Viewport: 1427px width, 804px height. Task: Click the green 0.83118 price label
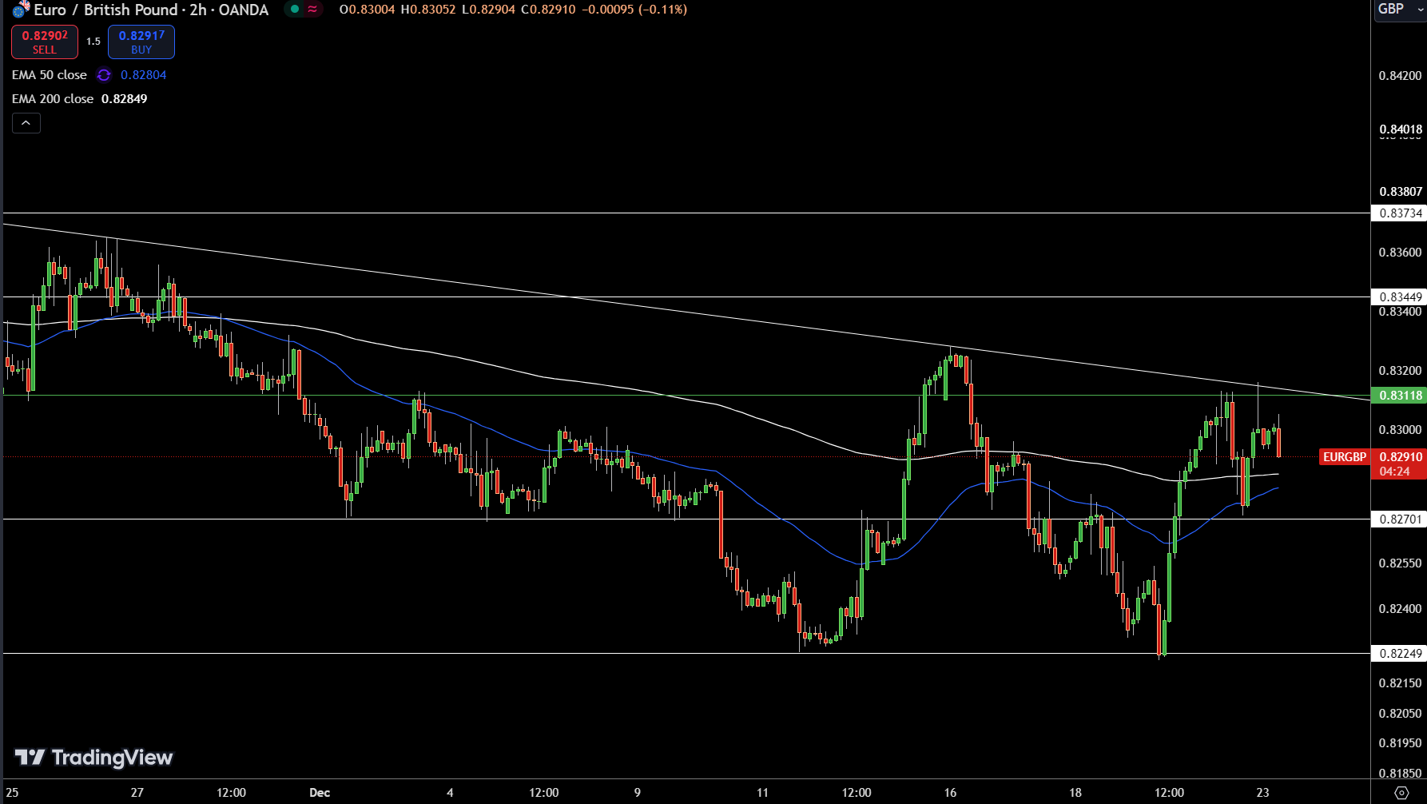(x=1399, y=396)
